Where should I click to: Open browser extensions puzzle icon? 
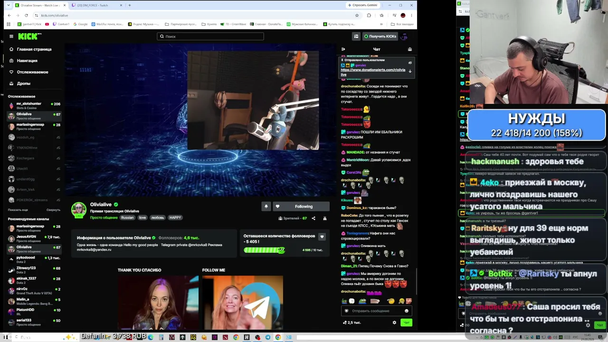click(369, 15)
